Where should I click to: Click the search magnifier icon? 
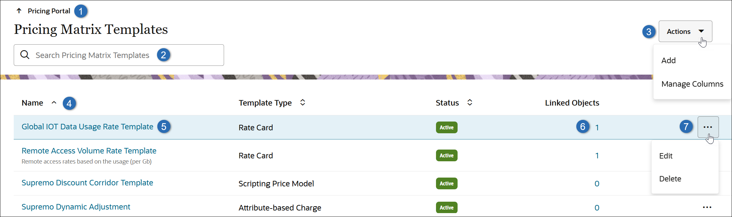coord(25,55)
